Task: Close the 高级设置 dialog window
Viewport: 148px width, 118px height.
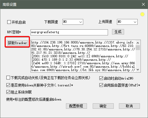Action: (x=143, y=4)
